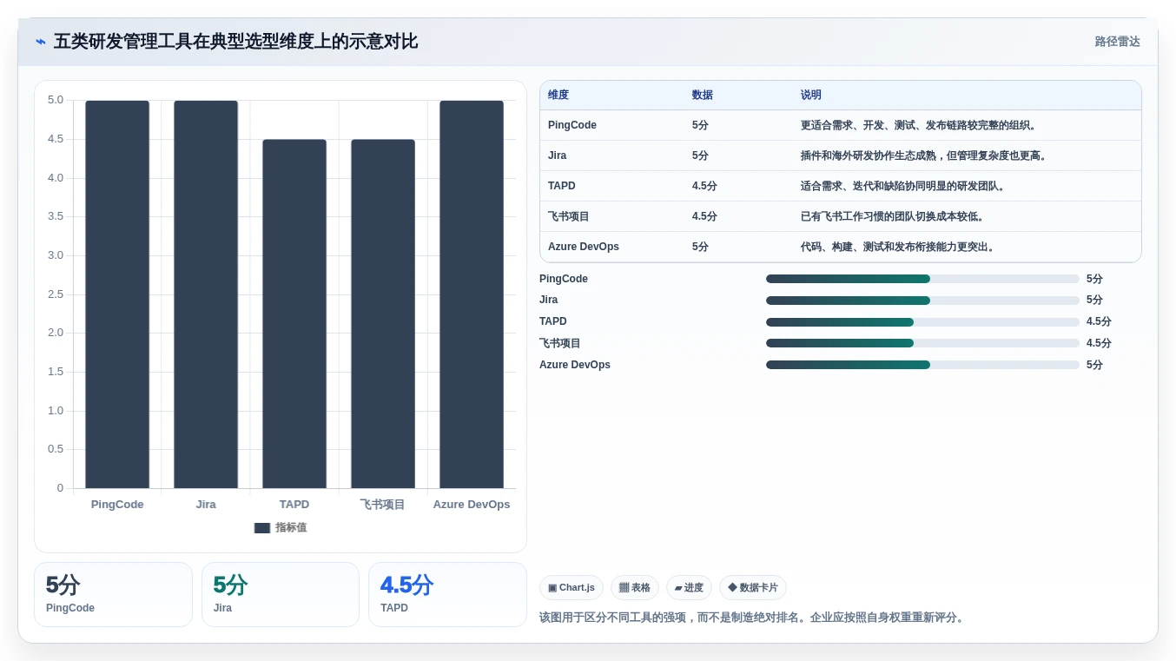Click the 4.5分 cell in TAPD row

pyautogui.click(x=704, y=186)
